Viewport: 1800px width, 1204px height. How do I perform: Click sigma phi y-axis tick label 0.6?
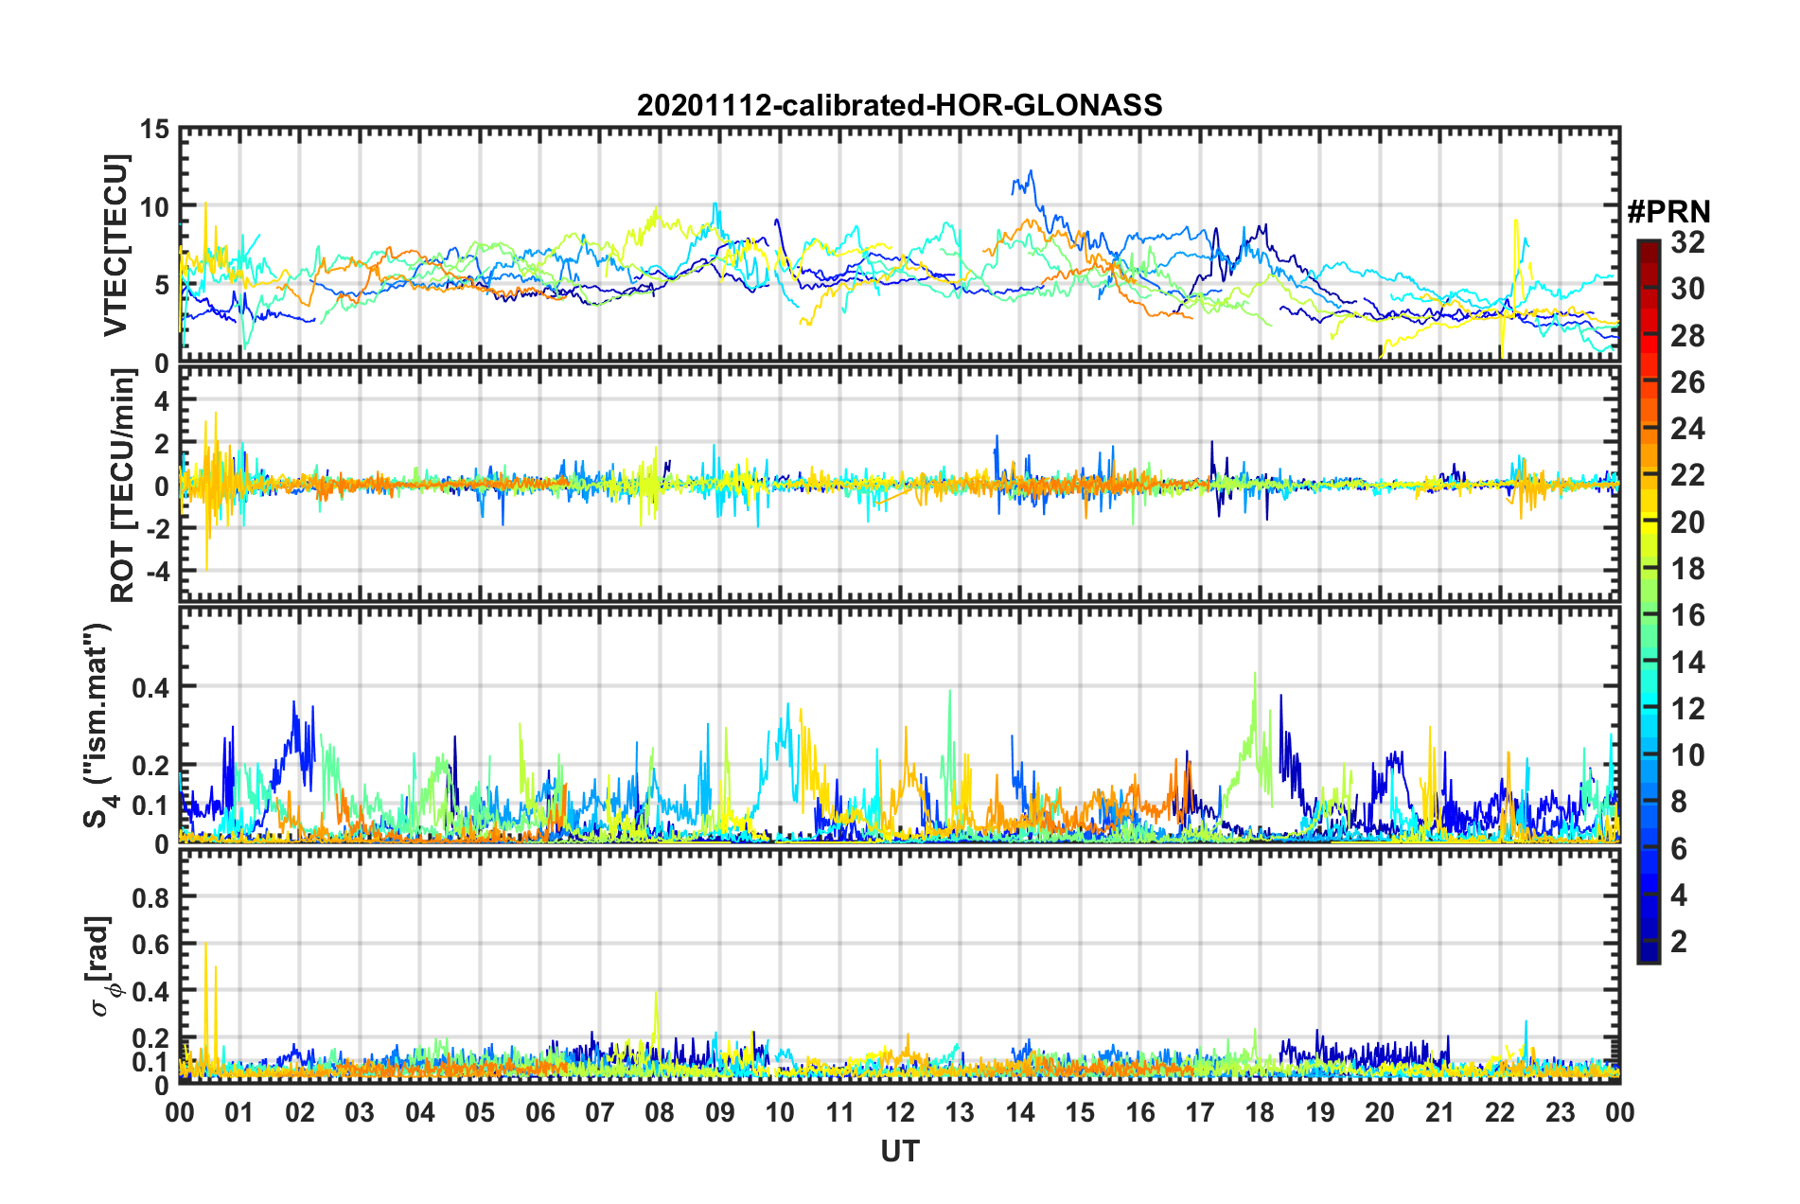click(x=151, y=944)
